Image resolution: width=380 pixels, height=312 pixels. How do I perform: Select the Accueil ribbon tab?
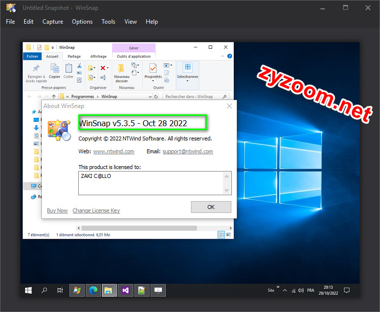click(x=52, y=56)
